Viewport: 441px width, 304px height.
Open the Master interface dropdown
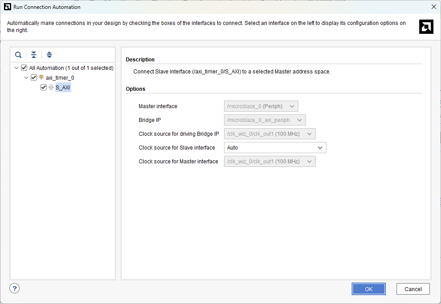(261, 106)
